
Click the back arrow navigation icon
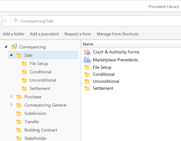pos(6,21)
